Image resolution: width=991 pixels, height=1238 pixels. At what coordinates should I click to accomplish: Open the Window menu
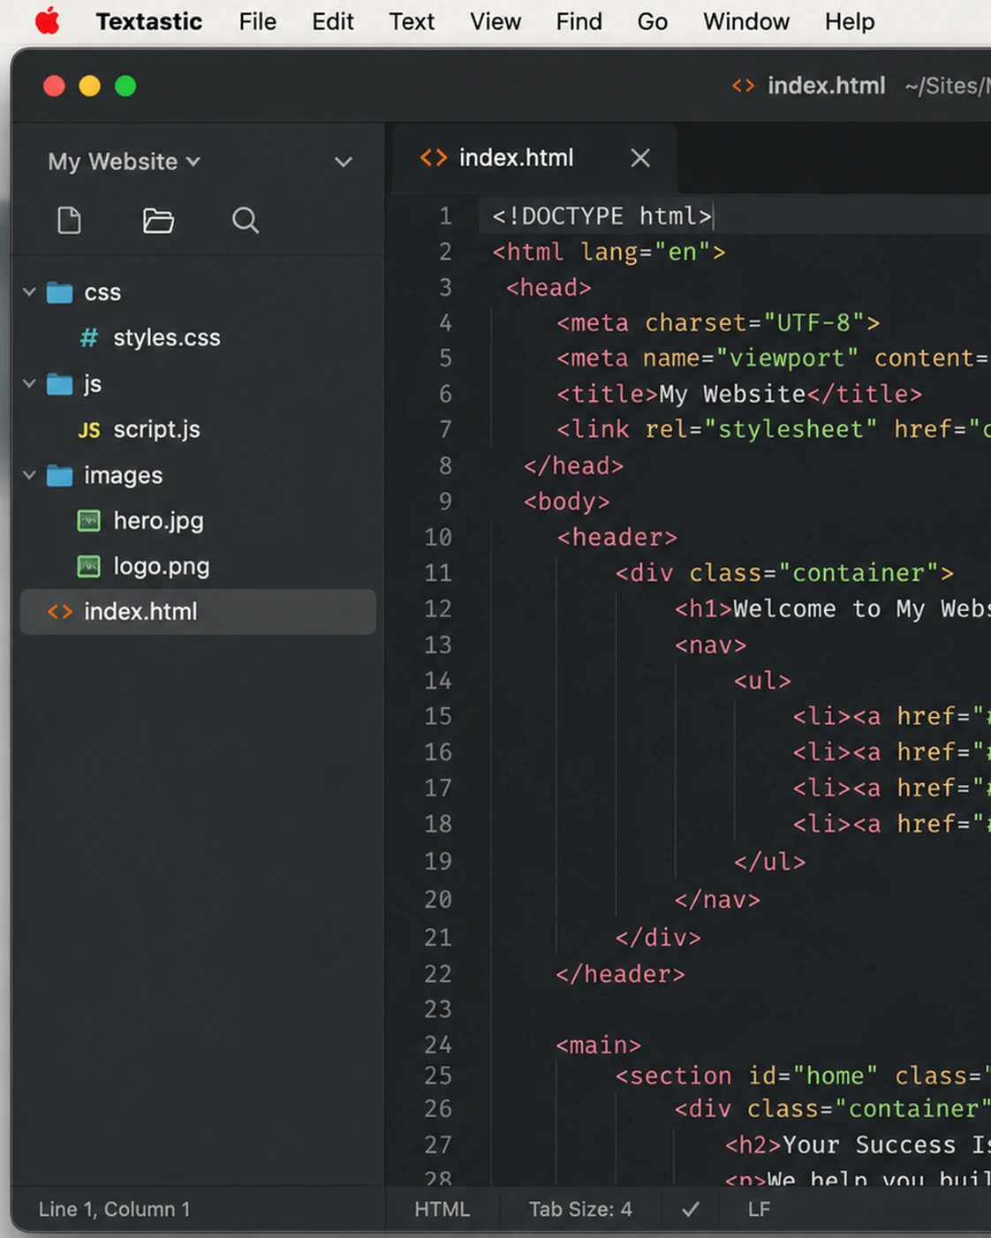click(x=745, y=21)
